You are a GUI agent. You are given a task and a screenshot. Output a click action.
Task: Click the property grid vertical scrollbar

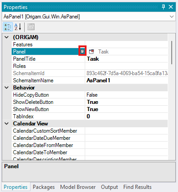click(x=172, y=53)
